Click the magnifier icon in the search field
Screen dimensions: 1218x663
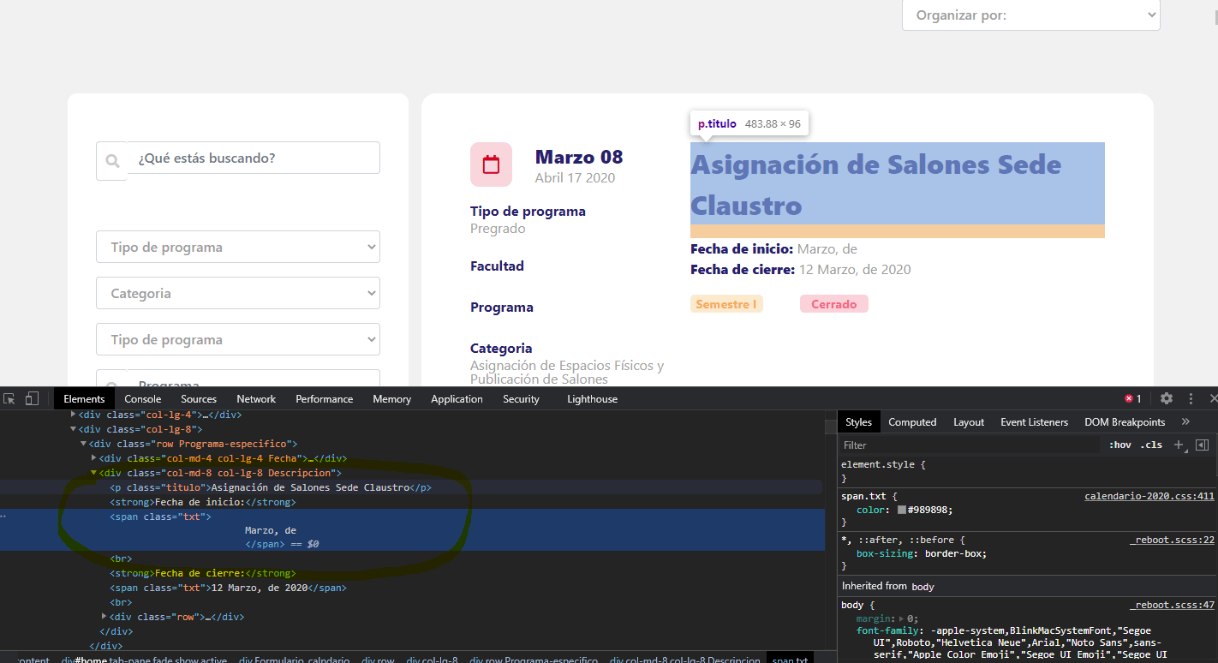coord(112,158)
